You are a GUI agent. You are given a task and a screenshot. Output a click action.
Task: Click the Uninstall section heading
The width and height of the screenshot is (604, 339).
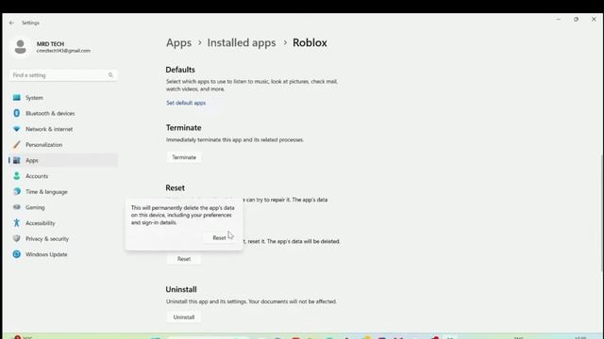pos(181,289)
